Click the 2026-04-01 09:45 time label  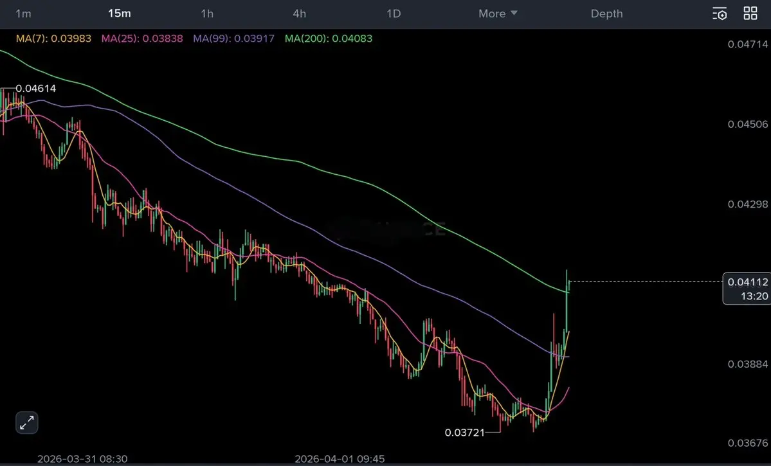click(340, 459)
